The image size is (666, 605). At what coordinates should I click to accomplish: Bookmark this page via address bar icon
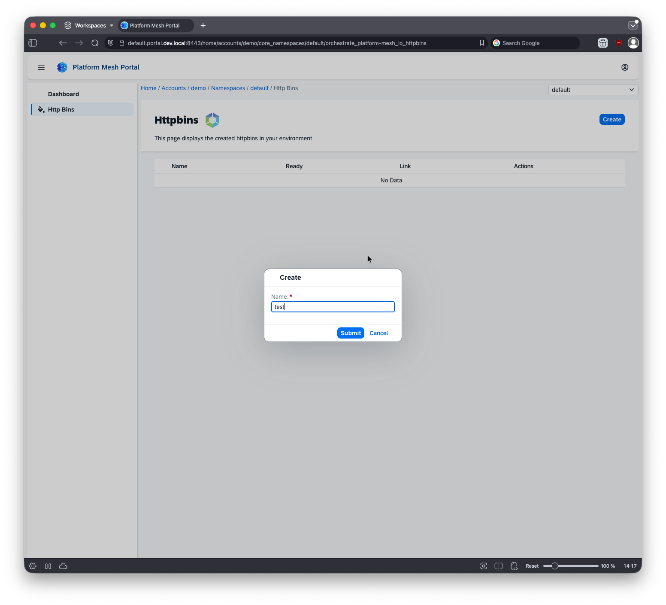click(x=482, y=43)
